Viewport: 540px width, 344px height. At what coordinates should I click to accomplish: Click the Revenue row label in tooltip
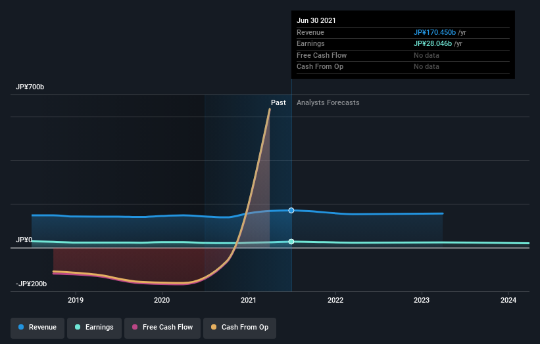click(x=310, y=32)
